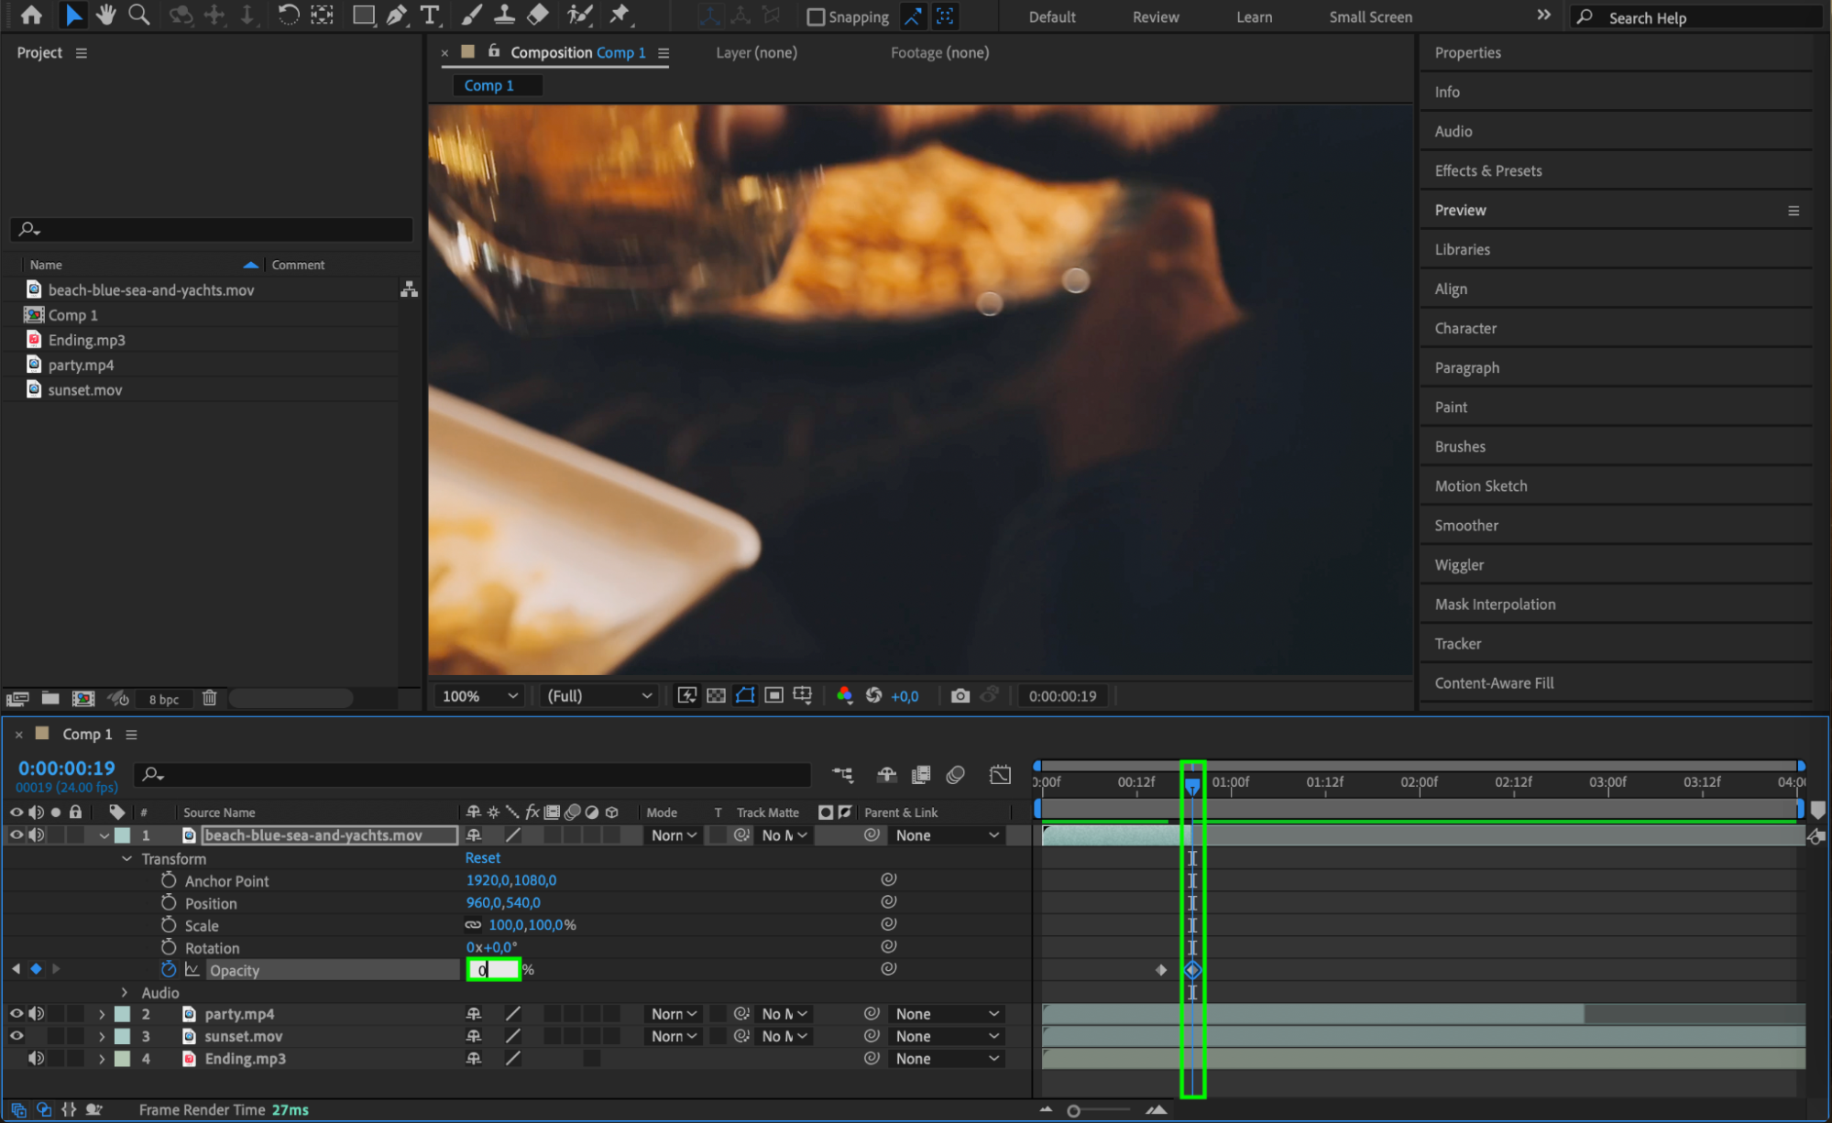Expand the party.mp4 layer properties

click(x=102, y=1014)
